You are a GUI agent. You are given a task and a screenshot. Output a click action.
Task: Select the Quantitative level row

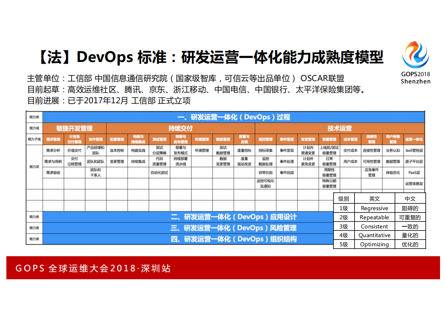375,235
